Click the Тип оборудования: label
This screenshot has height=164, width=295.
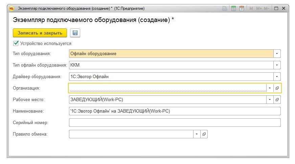32,54
